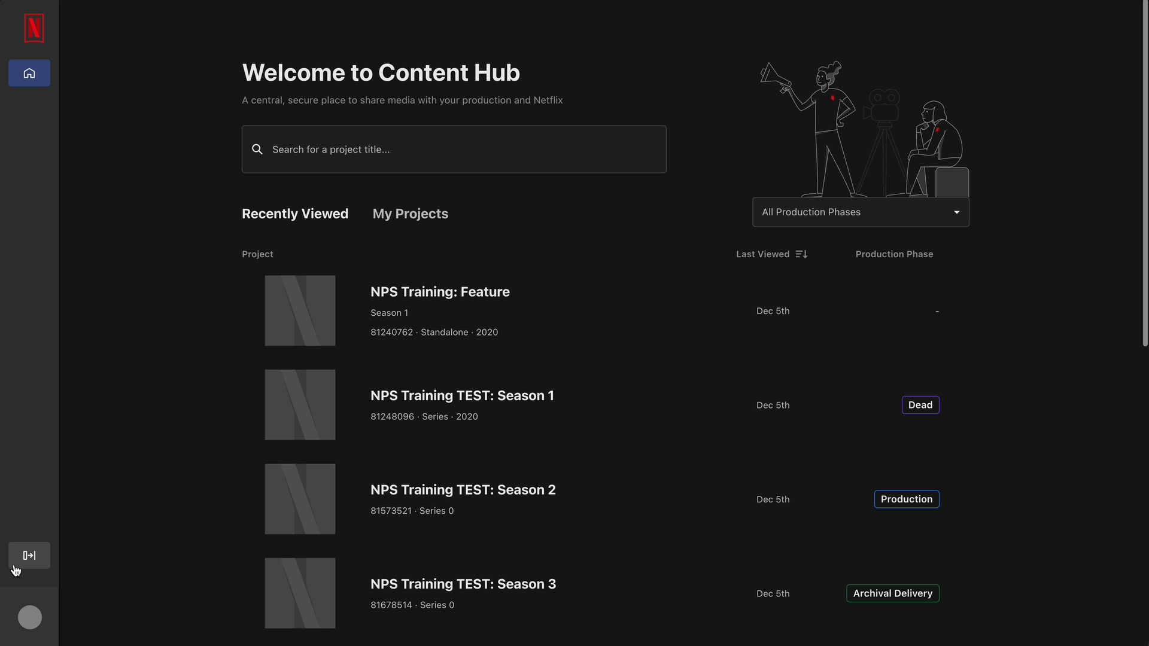Click Dec 5th date in Season 2 row

coord(773,499)
